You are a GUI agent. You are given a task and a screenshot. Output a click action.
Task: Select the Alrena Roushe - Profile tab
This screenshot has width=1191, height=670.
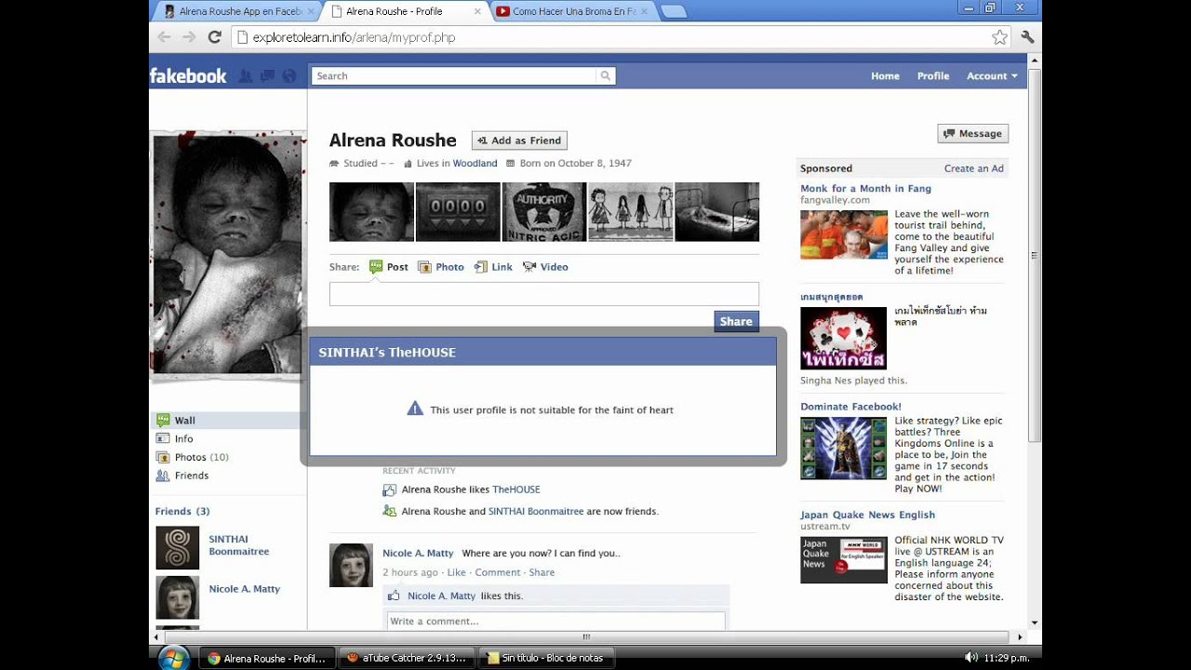(x=404, y=12)
